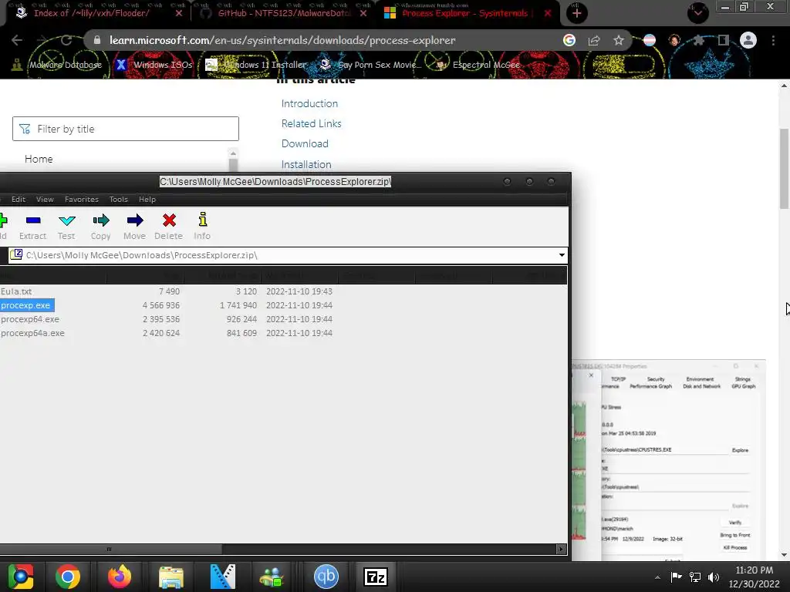
Task: Open the Extensions puzzle piece menu
Action: click(x=698, y=40)
